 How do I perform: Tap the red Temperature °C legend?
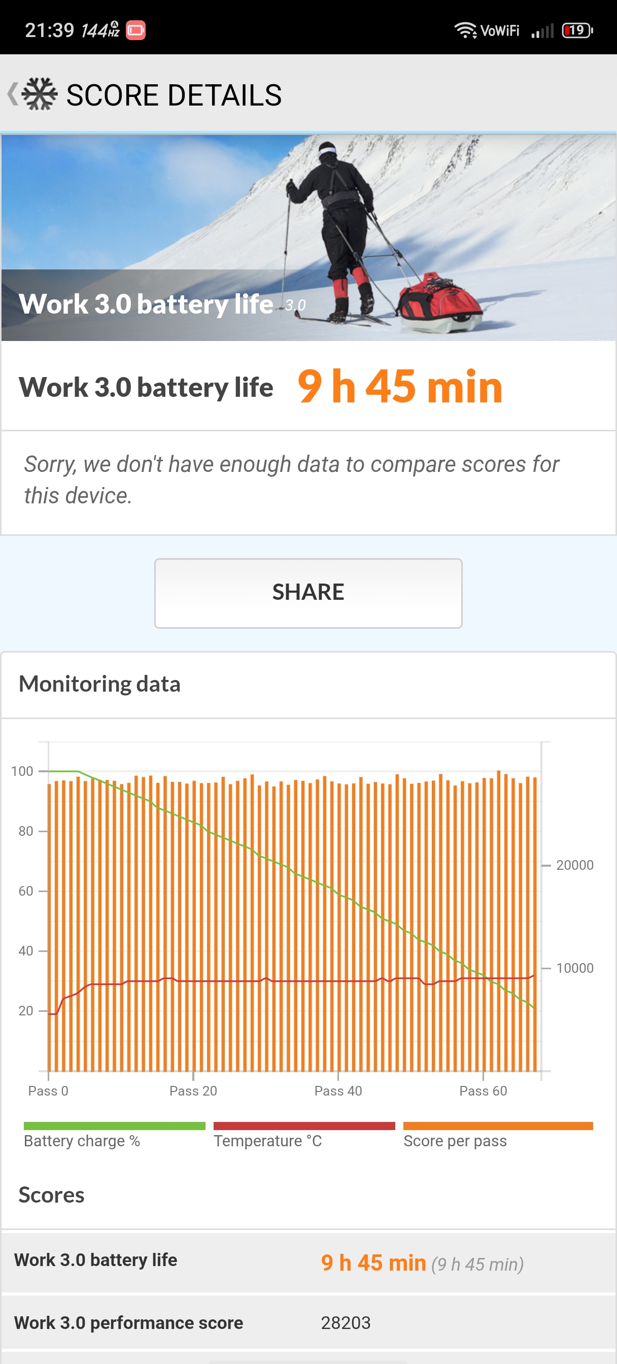pos(304,1135)
